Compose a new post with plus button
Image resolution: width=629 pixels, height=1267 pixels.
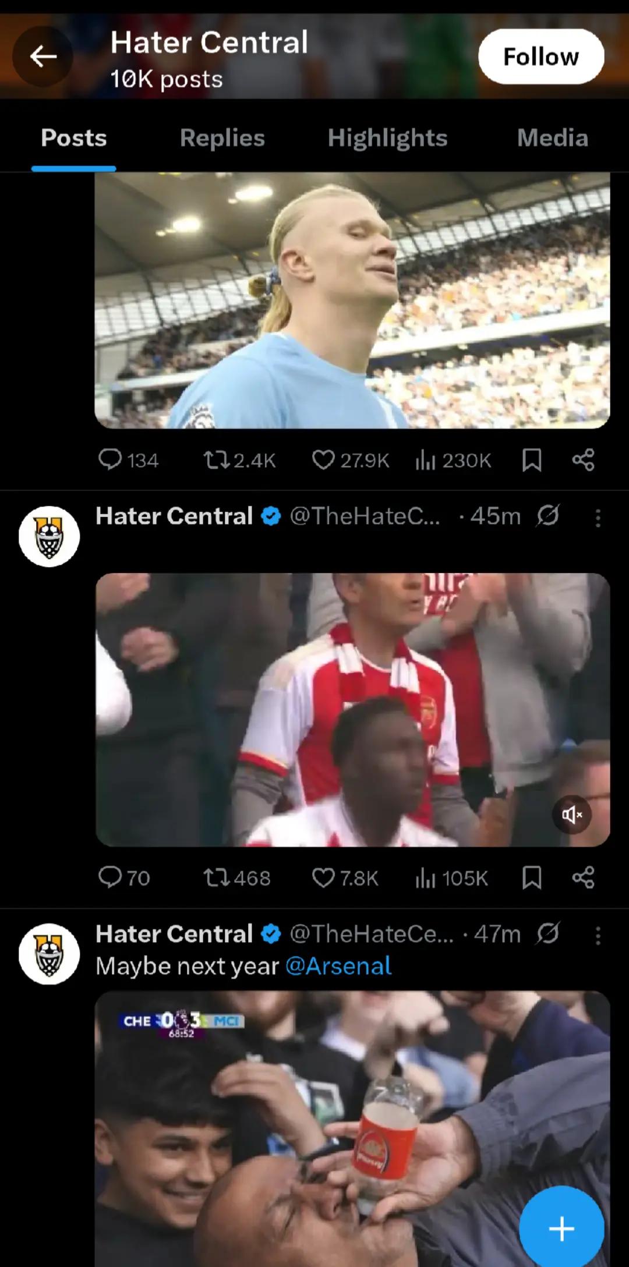click(x=561, y=1229)
